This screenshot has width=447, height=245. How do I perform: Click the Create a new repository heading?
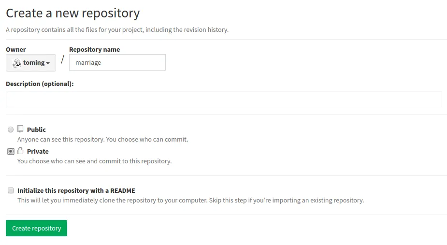click(x=72, y=13)
